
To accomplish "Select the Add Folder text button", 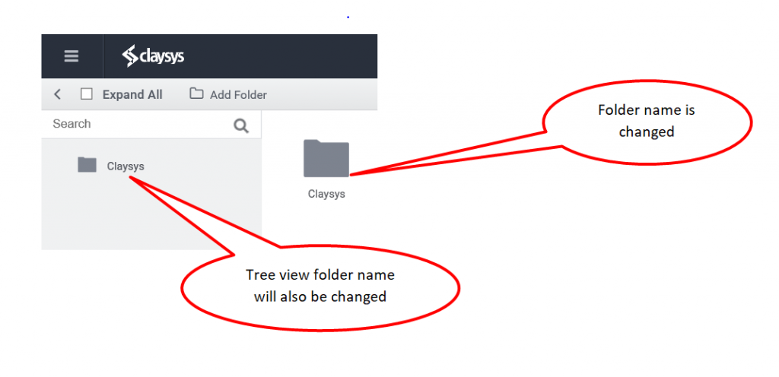I will pos(238,95).
